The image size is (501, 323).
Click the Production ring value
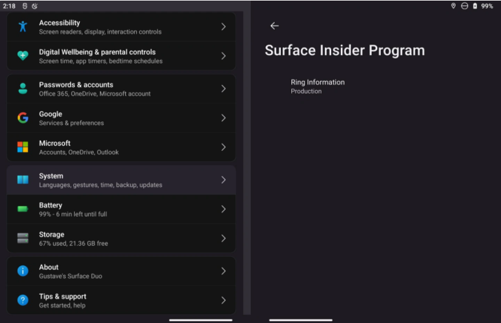tap(306, 91)
